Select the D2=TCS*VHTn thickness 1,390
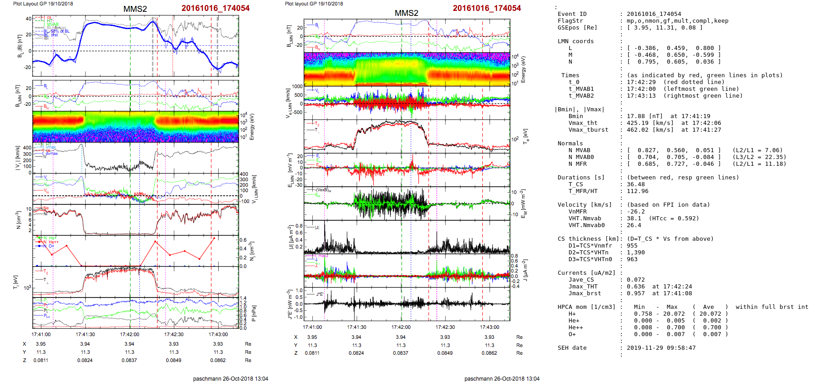The width and height of the screenshot is (820, 382). pyautogui.click(x=636, y=253)
